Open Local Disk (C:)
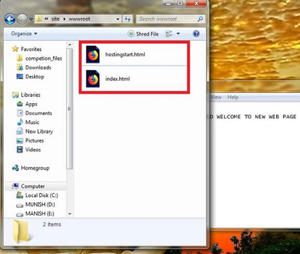The height and width of the screenshot is (254, 300). point(37,195)
